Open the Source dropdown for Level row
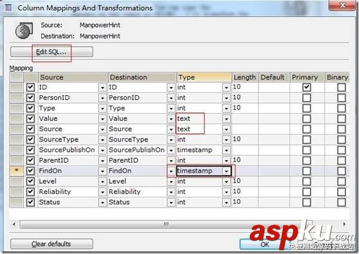359x254 pixels. pyautogui.click(x=102, y=181)
